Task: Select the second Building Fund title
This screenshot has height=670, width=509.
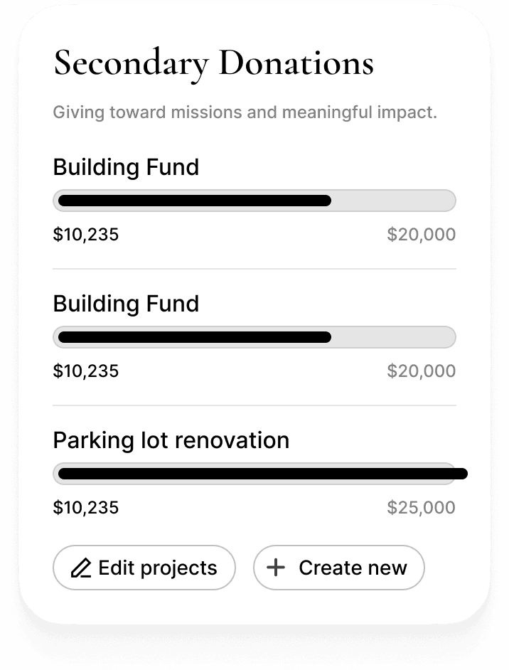Action: click(126, 304)
